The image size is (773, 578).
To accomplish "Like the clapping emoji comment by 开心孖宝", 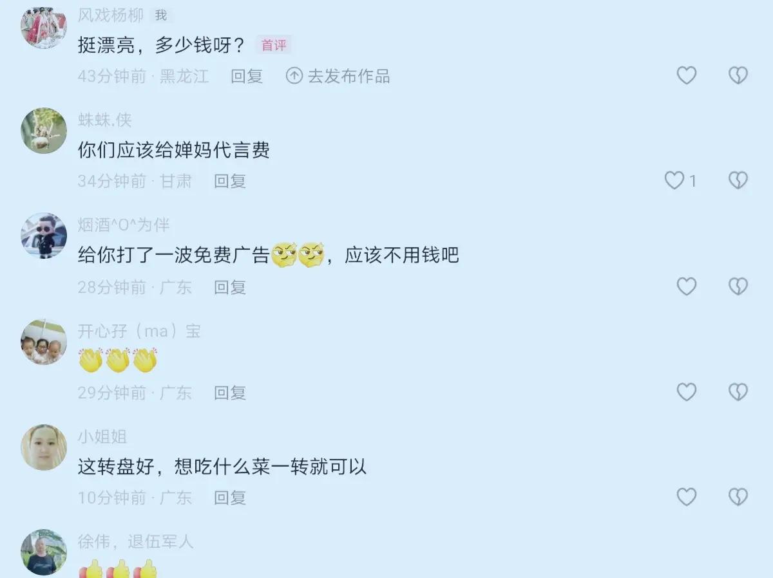I will [x=686, y=392].
